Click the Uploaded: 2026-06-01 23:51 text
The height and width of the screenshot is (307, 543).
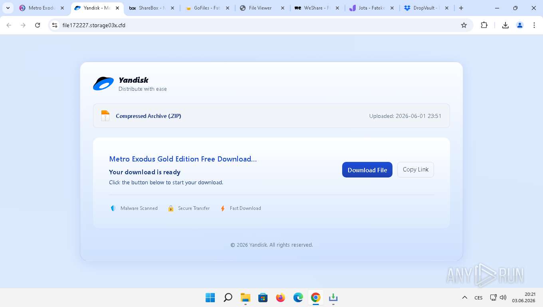(x=405, y=116)
